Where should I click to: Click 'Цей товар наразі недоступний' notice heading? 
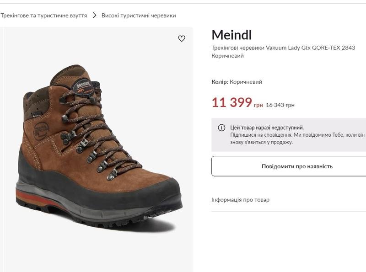click(267, 128)
